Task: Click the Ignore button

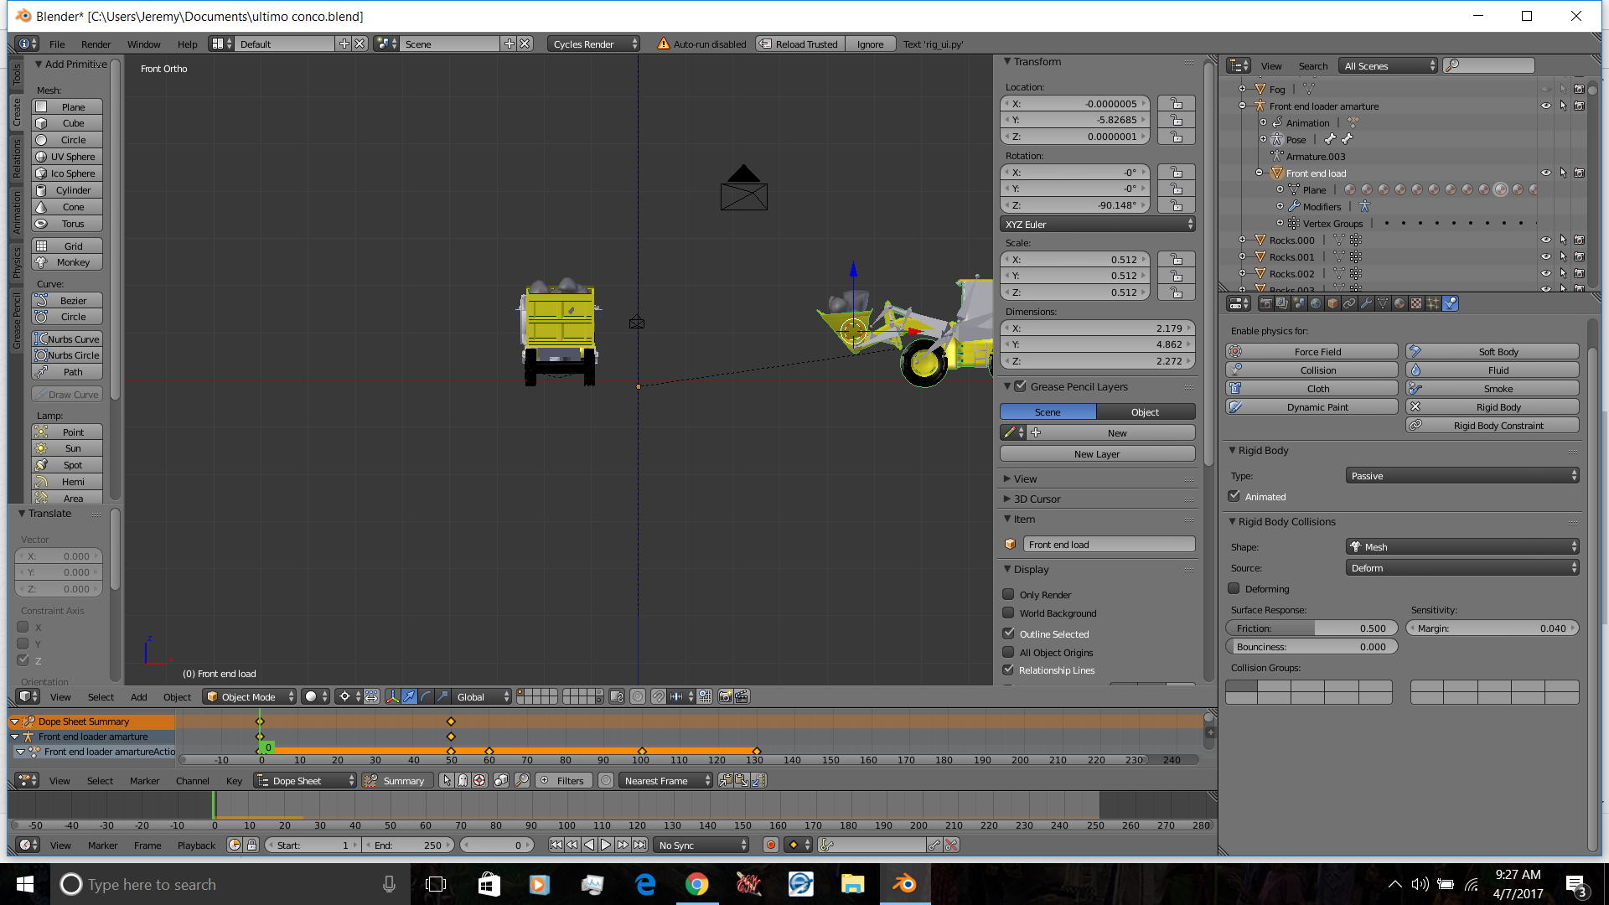Action: coord(870,44)
